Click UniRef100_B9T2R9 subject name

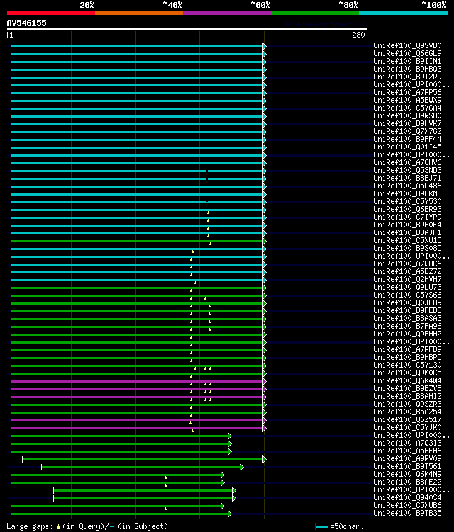point(407,77)
